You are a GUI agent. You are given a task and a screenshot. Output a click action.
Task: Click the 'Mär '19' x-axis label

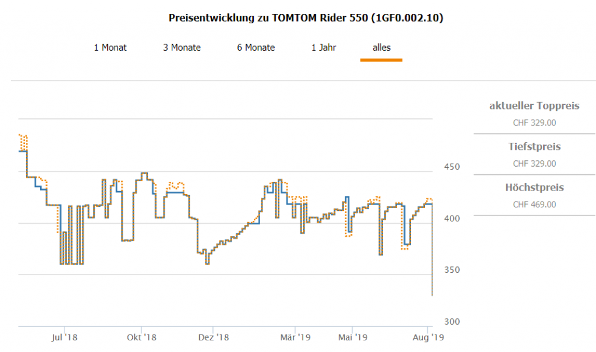(296, 337)
